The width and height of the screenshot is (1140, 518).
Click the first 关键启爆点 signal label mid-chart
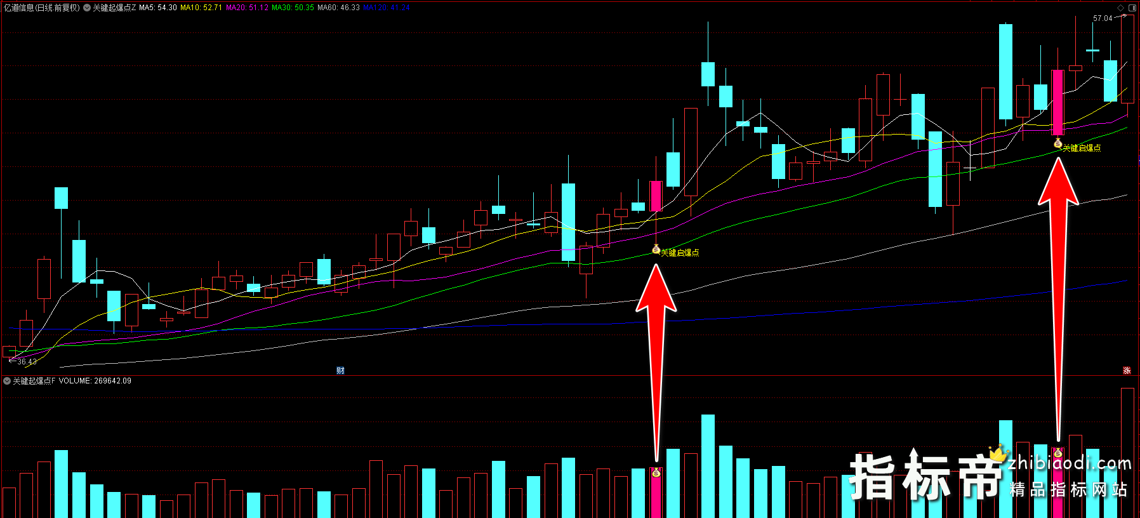(680, 253)
